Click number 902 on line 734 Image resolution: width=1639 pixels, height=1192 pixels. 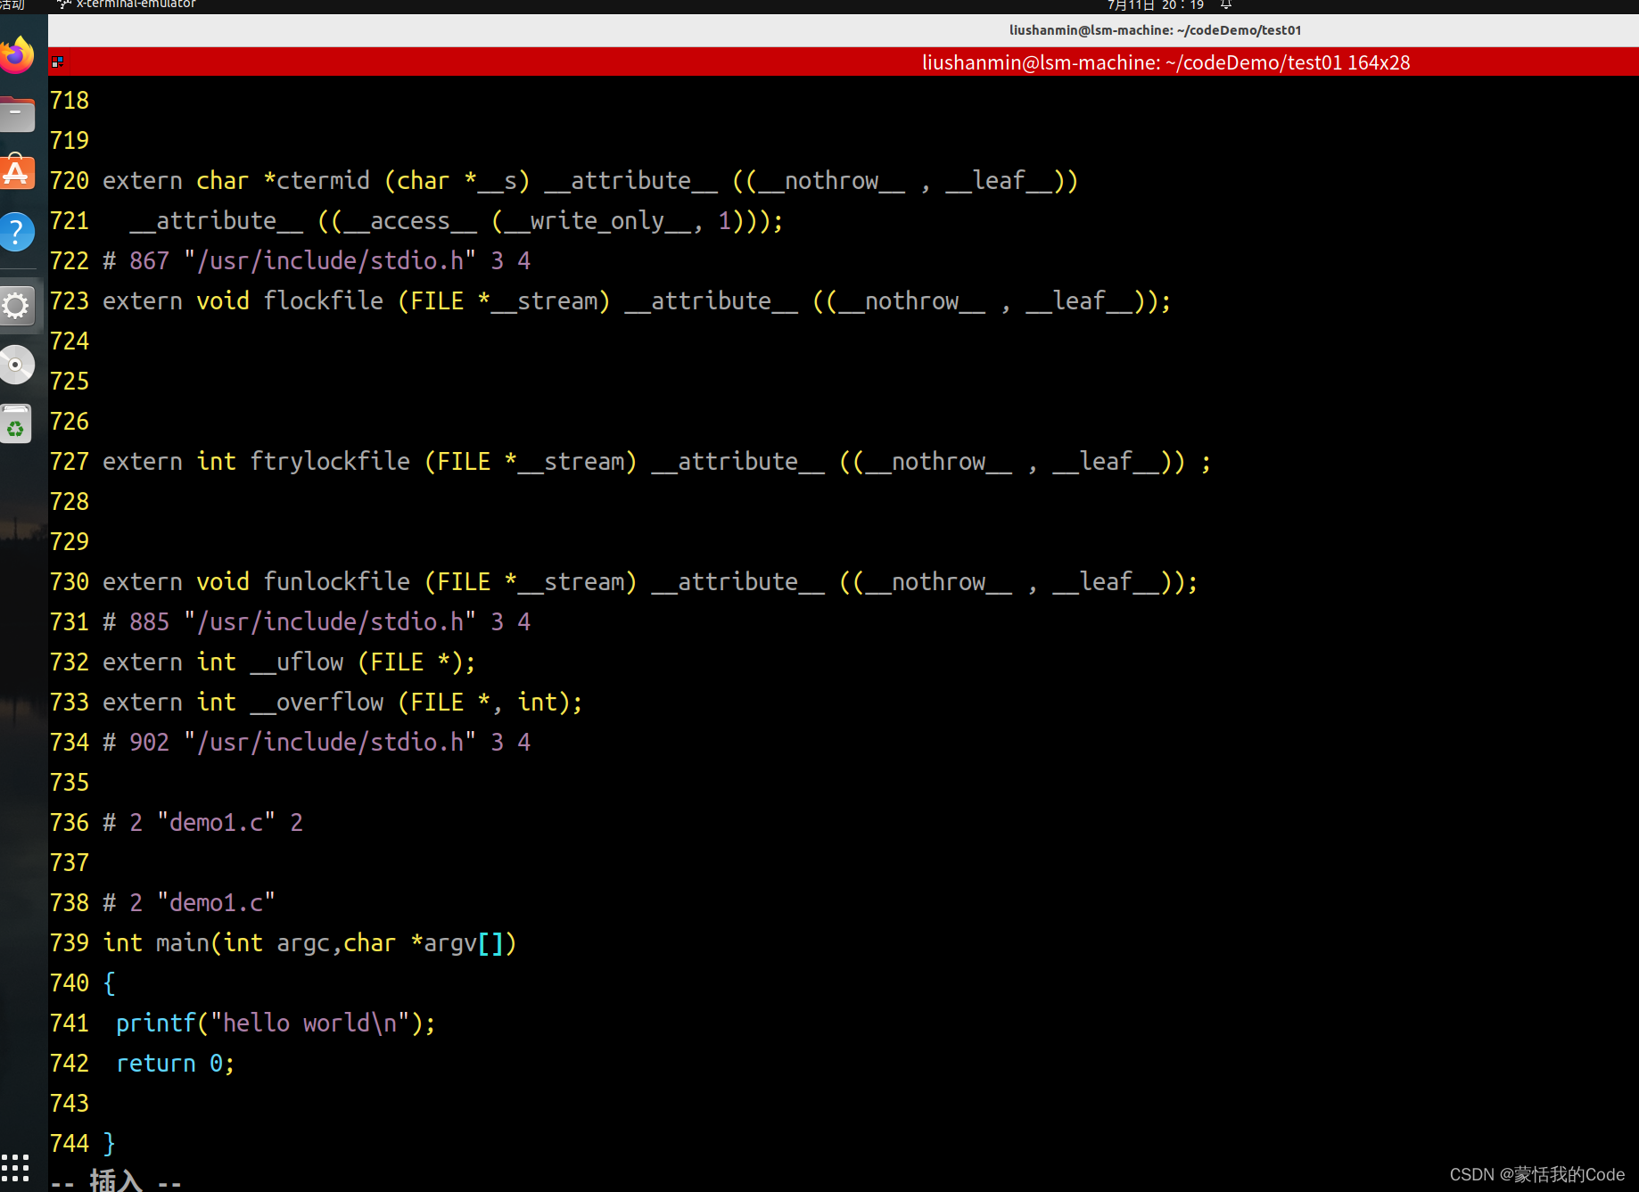[150, 743]
